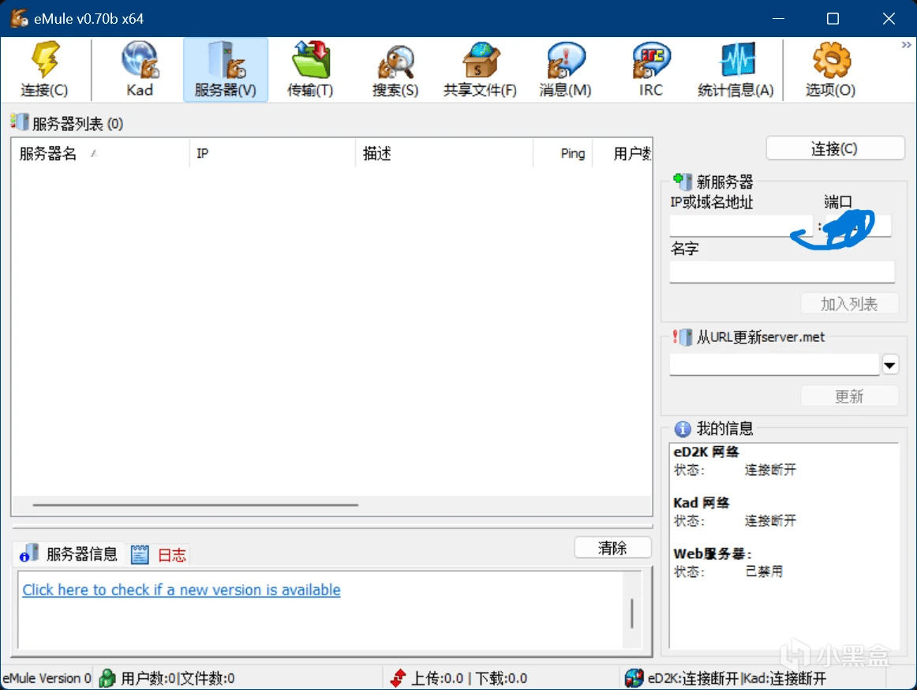Click the upload/download arrows status icon
Viewport: 917px width, 690px height.
(398, 678)
